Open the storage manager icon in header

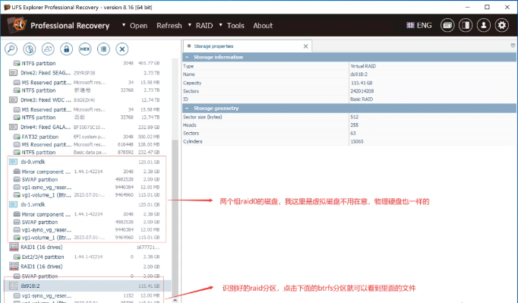[447, 26]
